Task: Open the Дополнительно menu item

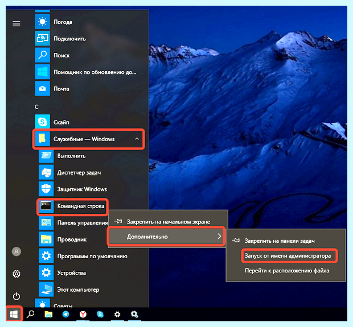Action: pos(167,237)
